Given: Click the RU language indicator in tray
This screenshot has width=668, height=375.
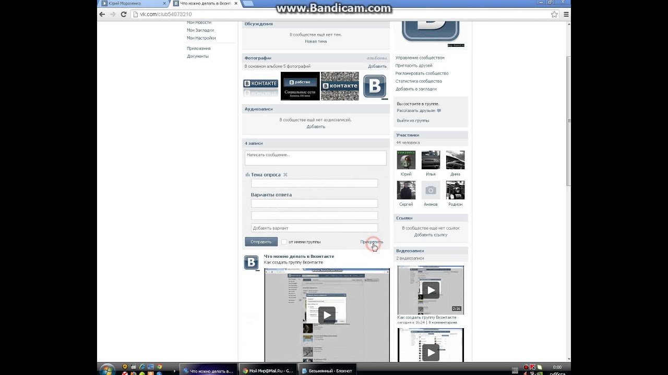Looking at the screenshot, I should click(515, 370).
